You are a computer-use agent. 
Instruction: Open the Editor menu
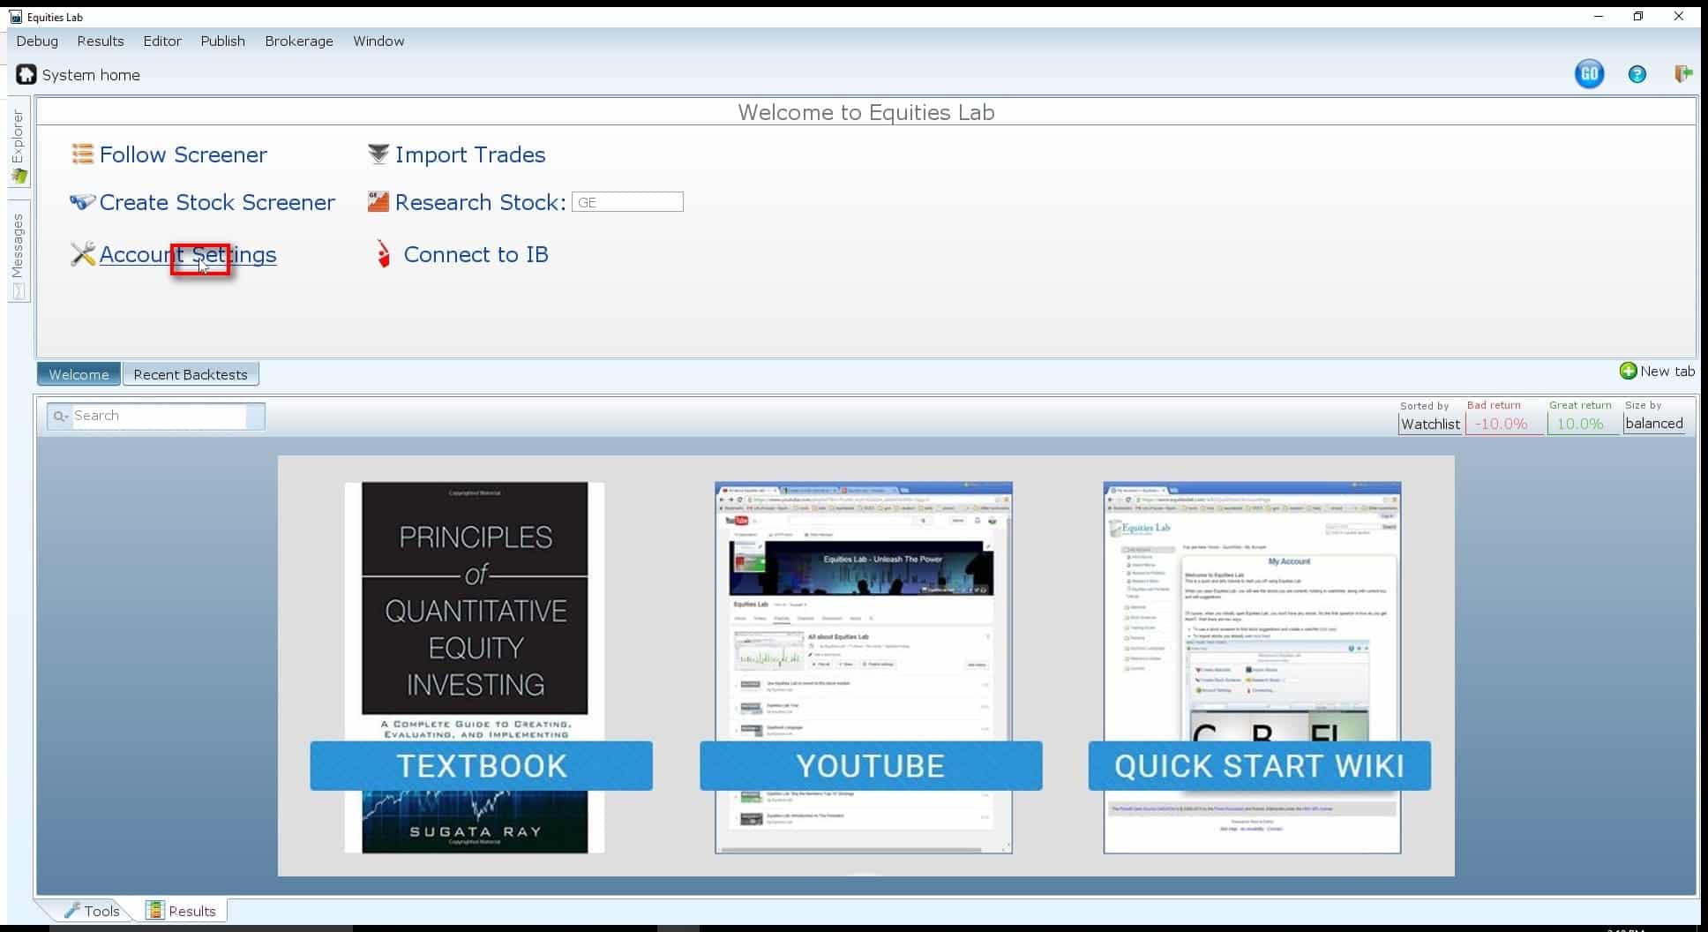162,41
